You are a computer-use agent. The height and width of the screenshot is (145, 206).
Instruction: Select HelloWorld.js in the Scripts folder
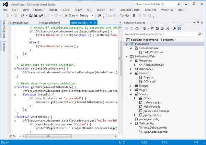point(152,107)
